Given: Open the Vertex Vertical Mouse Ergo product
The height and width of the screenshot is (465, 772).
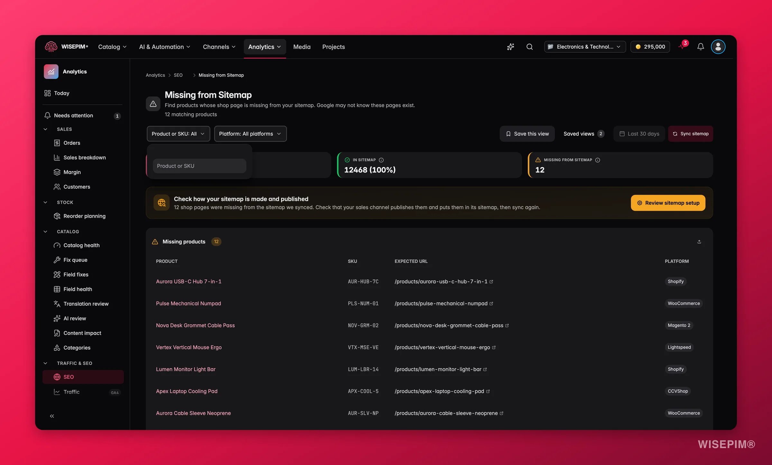Looking at the screenshot, I should coord(189,347).
